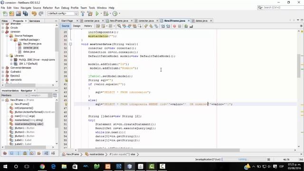Viewport: 304px width, 171px height.
Task: Open Microsoft Edge from the taskbar
Action: coord(53,166)
